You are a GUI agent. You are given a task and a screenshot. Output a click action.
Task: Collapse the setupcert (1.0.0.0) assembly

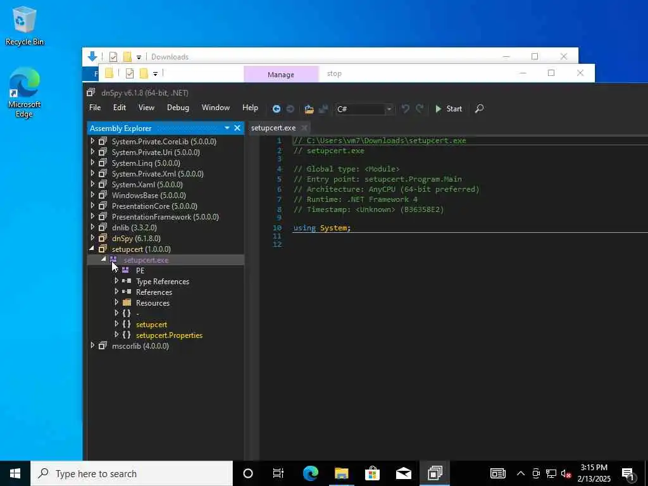pyautogui.click(x=92, y=249)
